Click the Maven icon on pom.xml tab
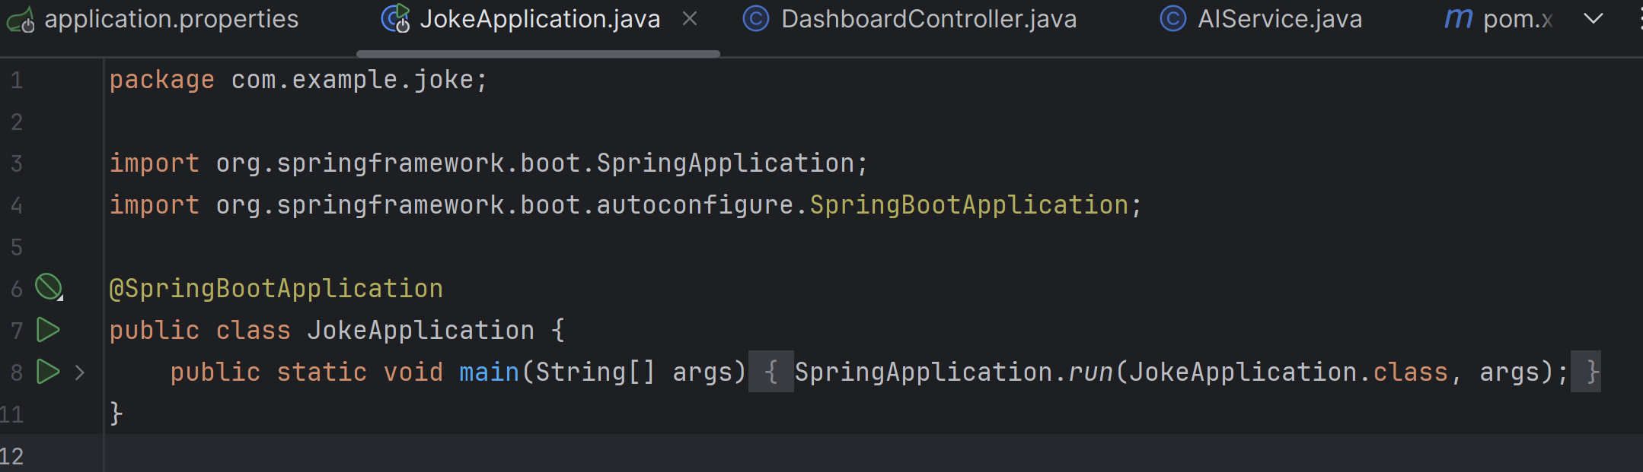Screen dimensions: 1643x472 1459,19
